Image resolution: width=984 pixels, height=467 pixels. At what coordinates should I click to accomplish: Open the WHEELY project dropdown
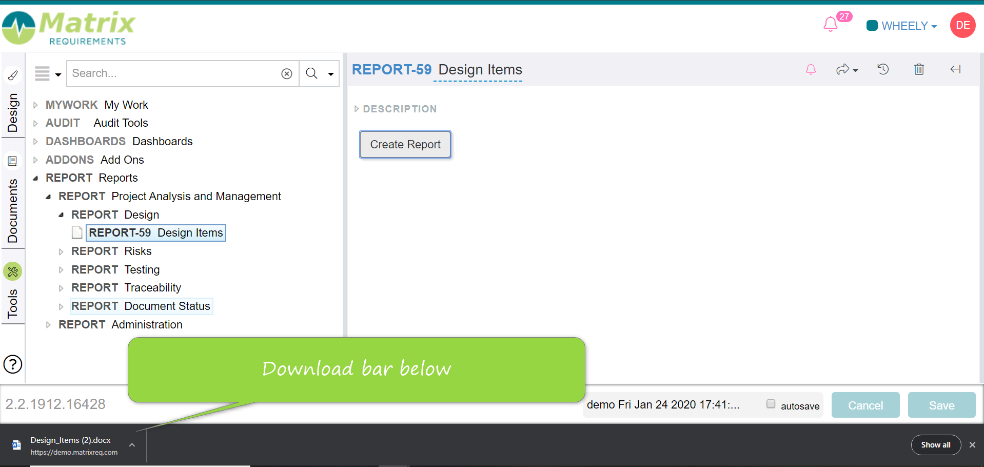click(901, 26)
